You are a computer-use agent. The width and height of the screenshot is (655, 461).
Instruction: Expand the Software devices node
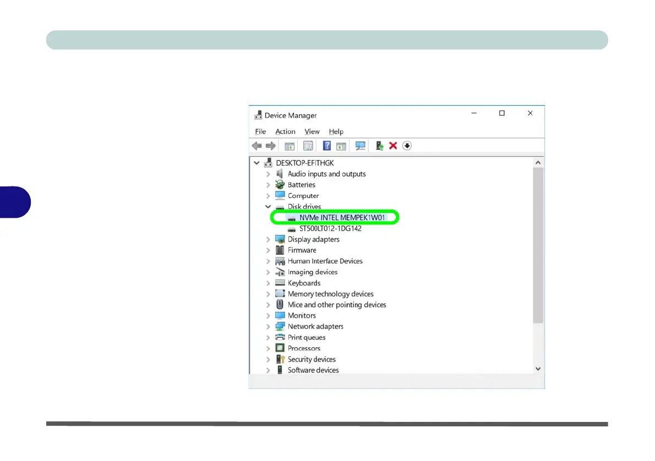click(268, 370)
